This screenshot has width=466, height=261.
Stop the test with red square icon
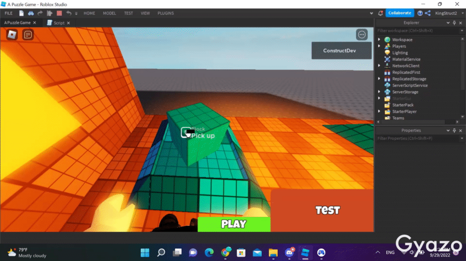pos(59,13)
